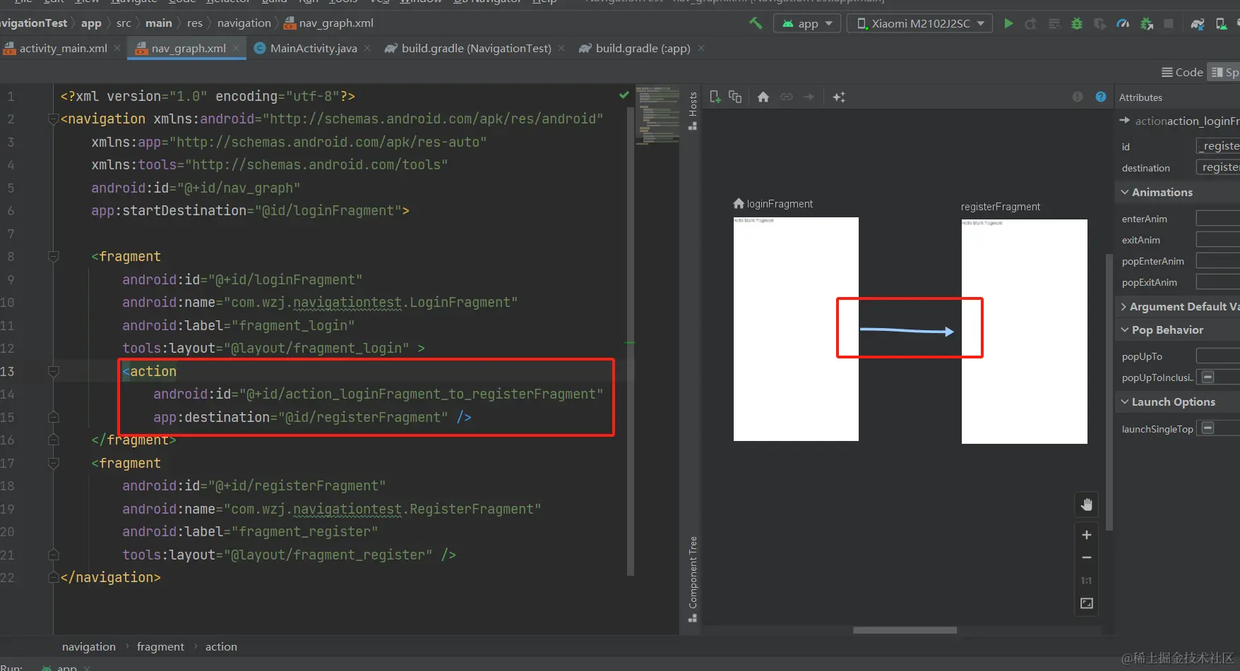Click Assign Start Destination home icon
The height and width of the screenshot is (671, 1240).
click(763, 97)
